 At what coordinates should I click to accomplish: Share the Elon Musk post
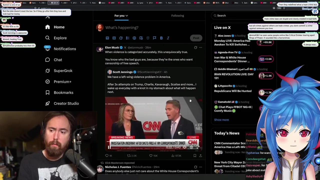pyautogui.click(x=200, y=156)
